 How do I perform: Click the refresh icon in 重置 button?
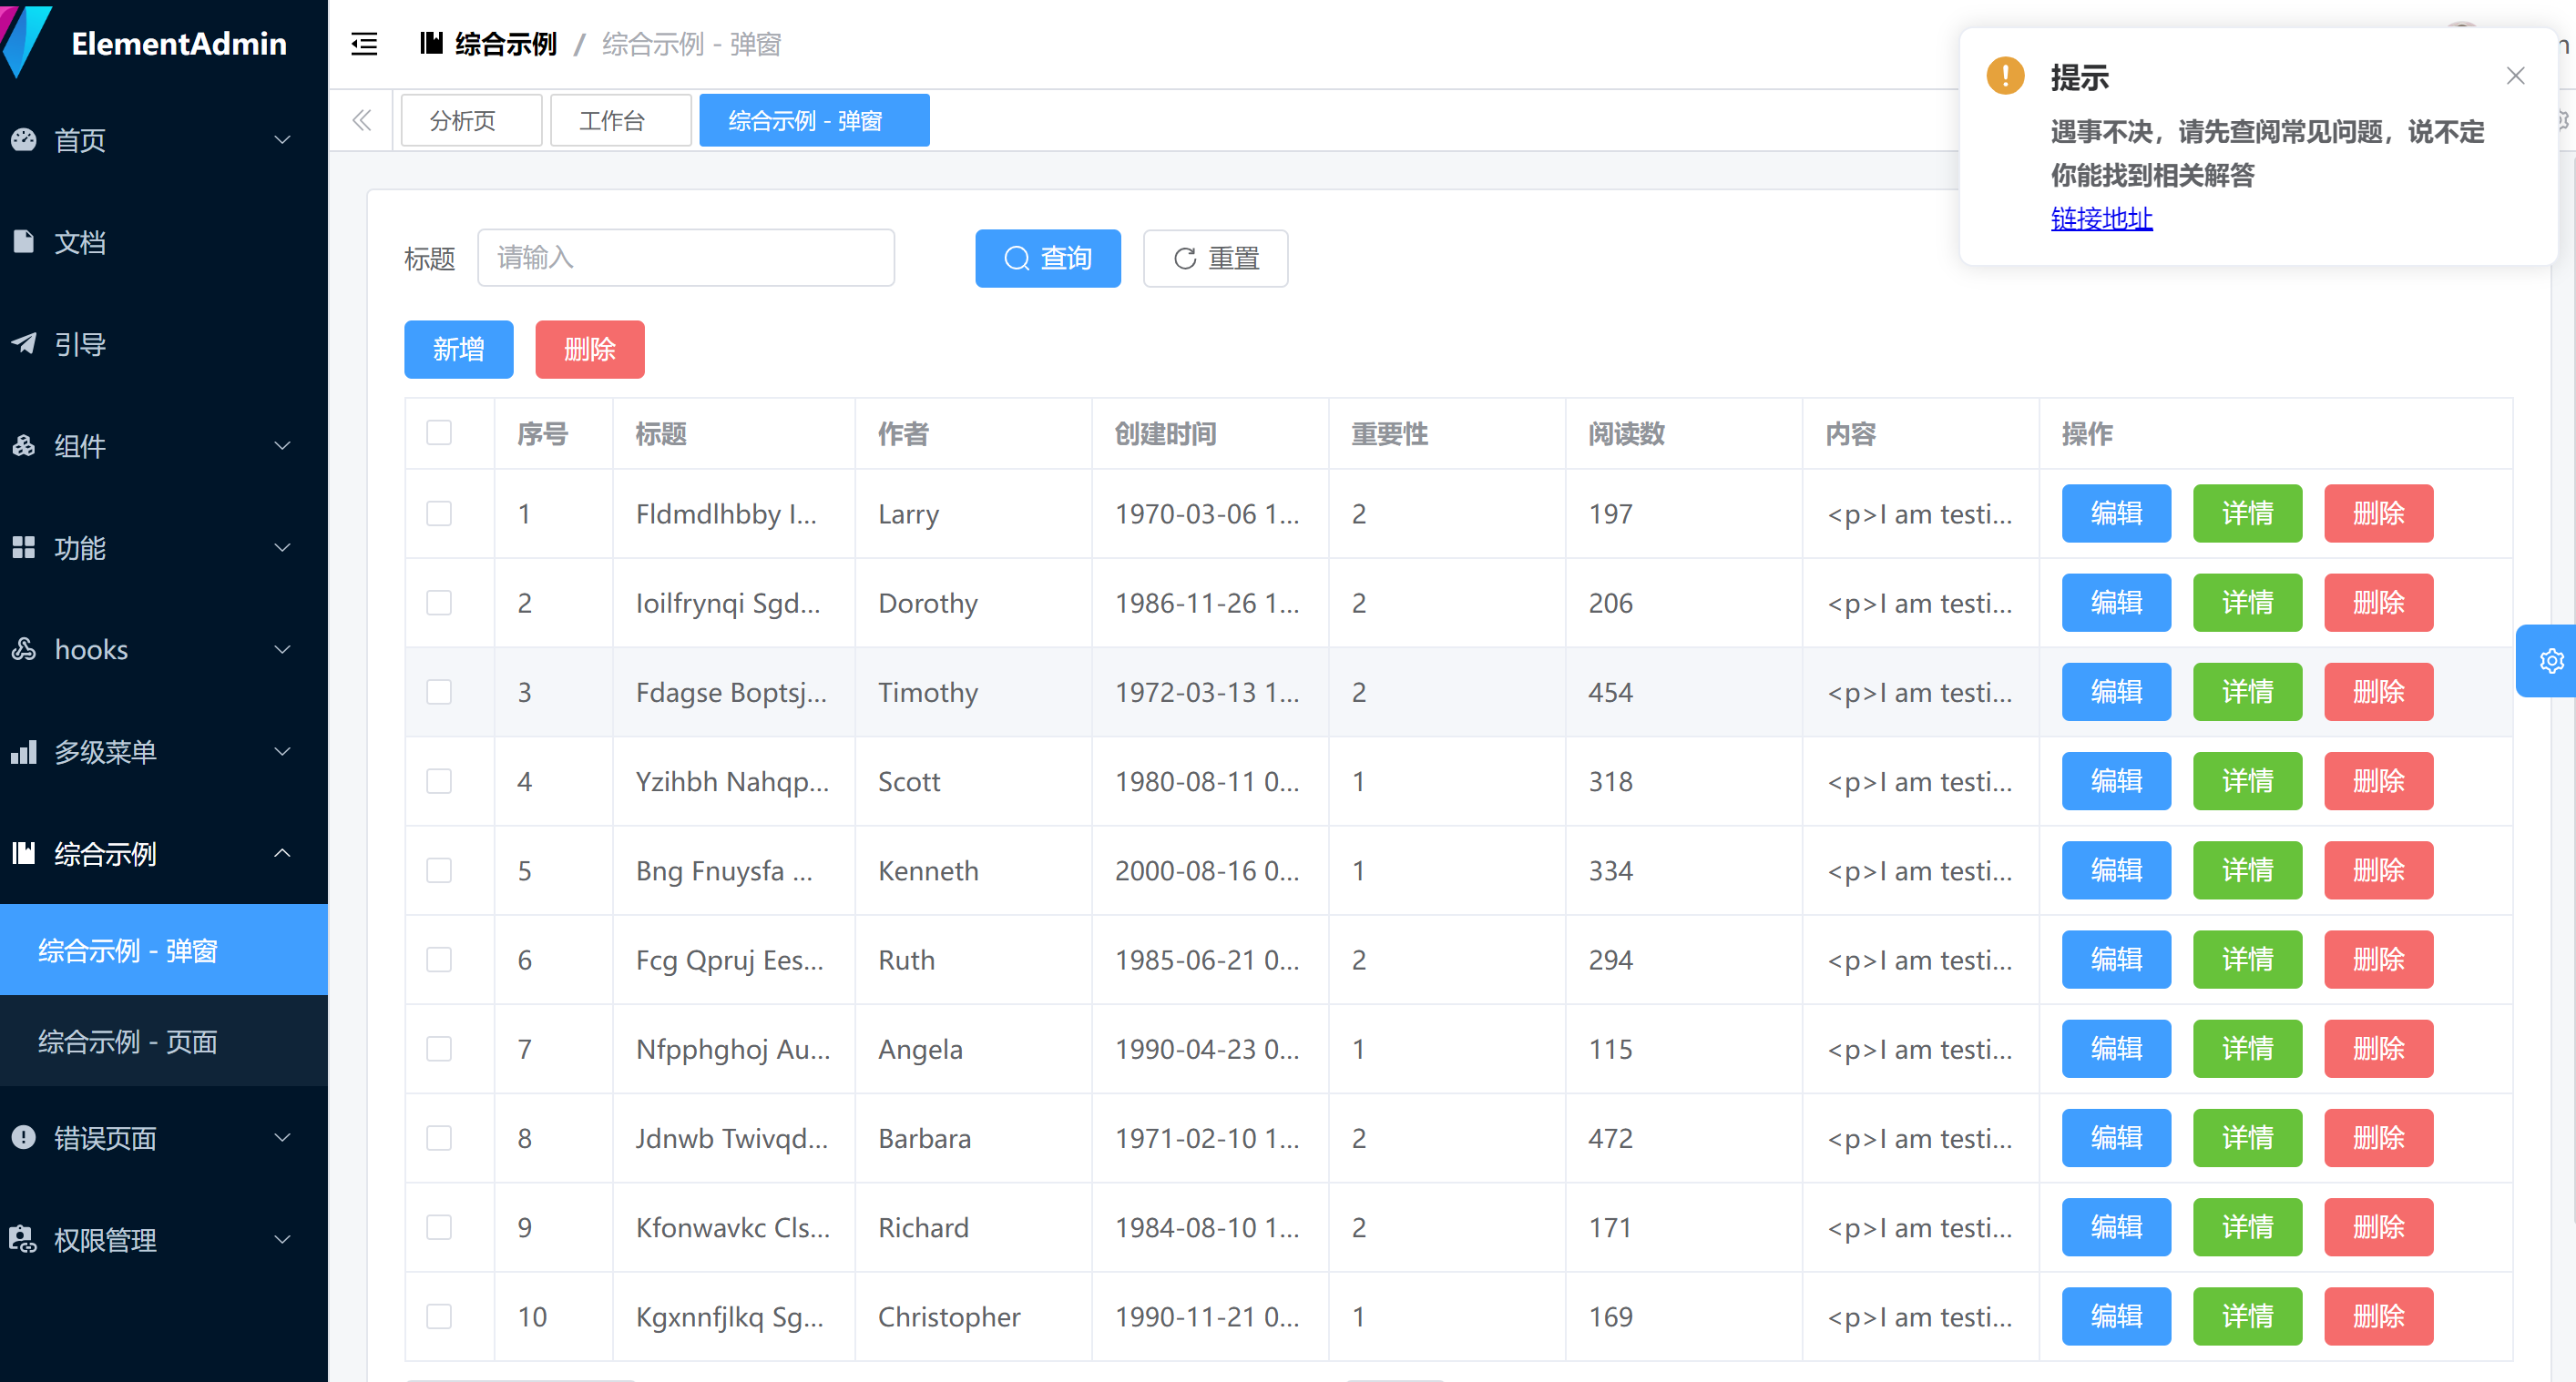[1185, 259]
